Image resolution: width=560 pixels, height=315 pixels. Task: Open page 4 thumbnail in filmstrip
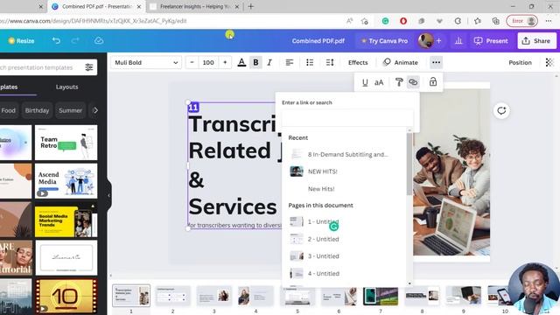(x=255, y=296)
